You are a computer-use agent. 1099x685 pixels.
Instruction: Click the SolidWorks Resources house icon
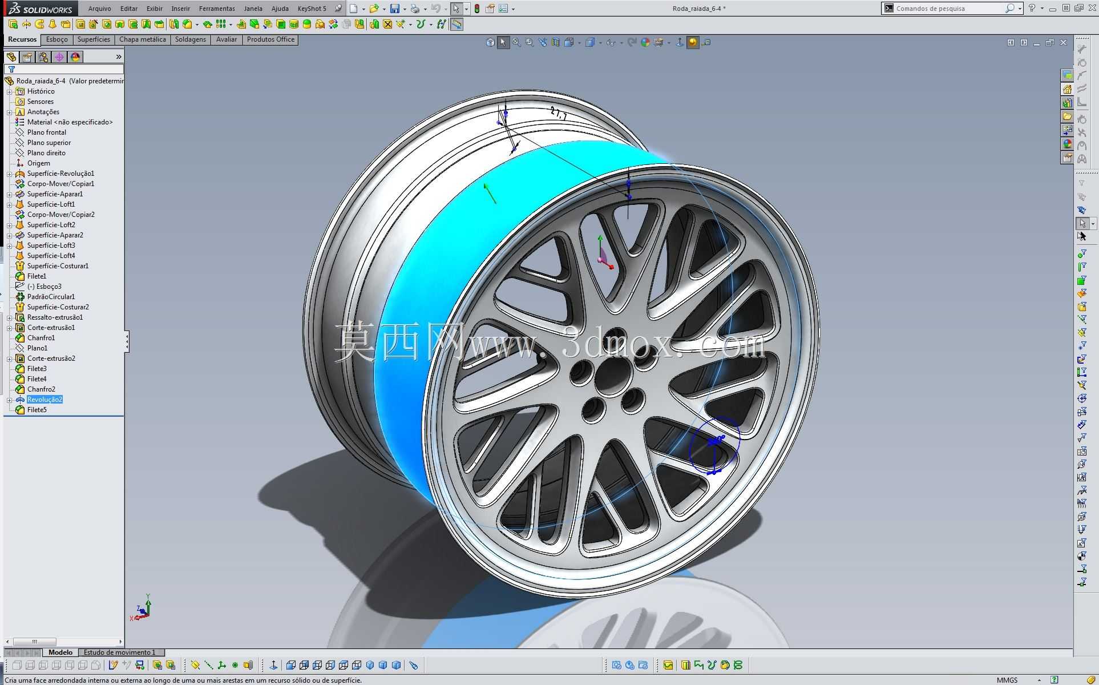1067,90
